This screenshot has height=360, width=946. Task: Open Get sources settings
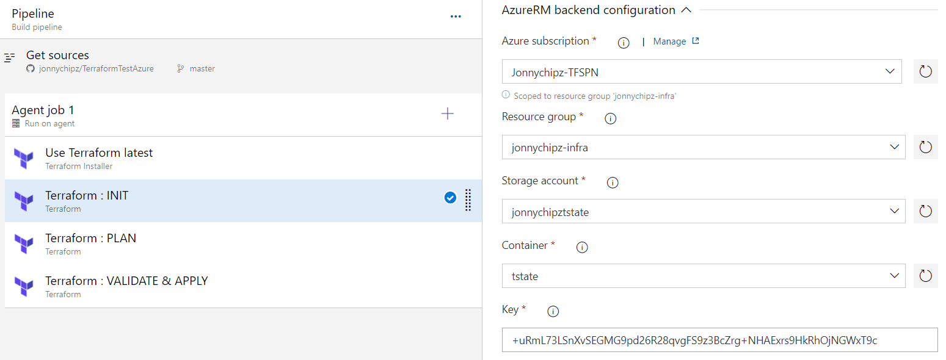tap(58, 56)
